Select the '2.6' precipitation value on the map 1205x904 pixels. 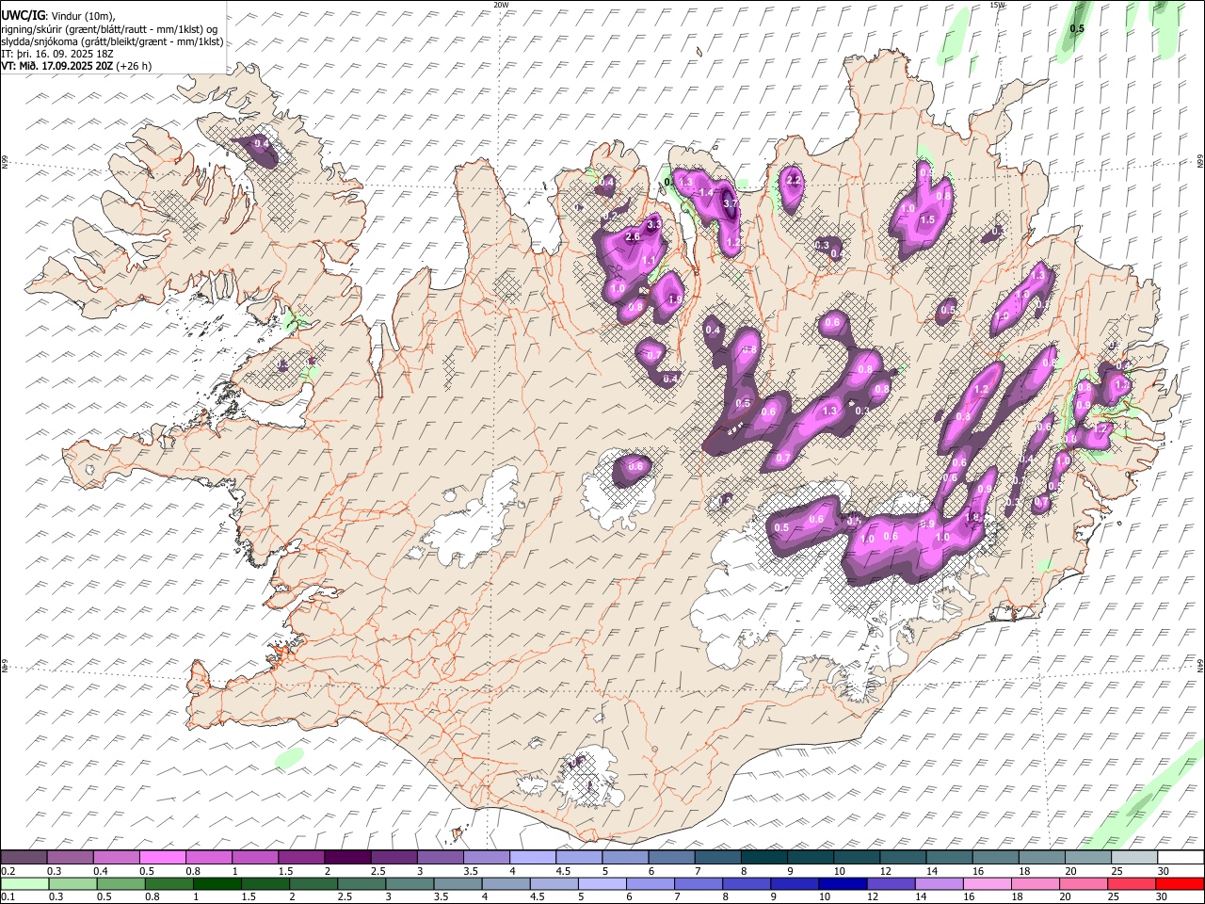pos(633,237)
